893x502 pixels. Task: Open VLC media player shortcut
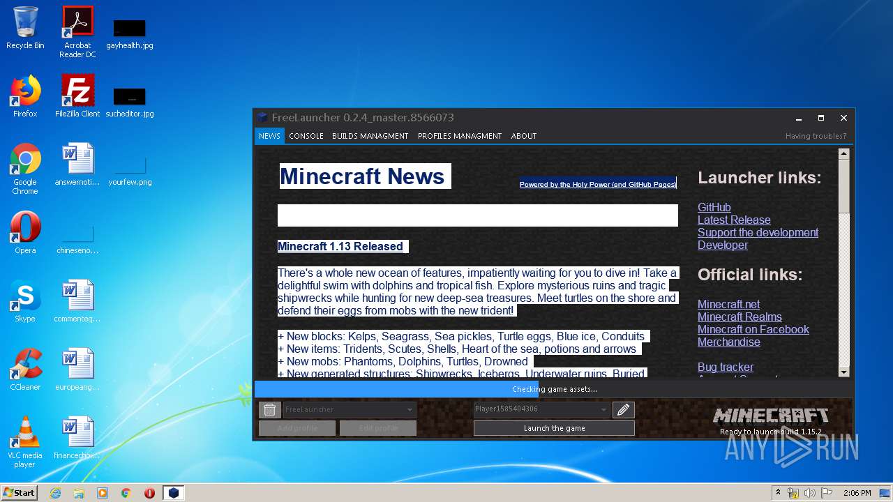[x=25, y=442]
